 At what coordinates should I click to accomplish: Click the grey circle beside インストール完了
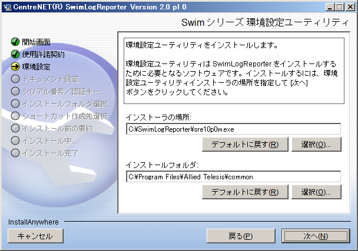coord(15,153)
